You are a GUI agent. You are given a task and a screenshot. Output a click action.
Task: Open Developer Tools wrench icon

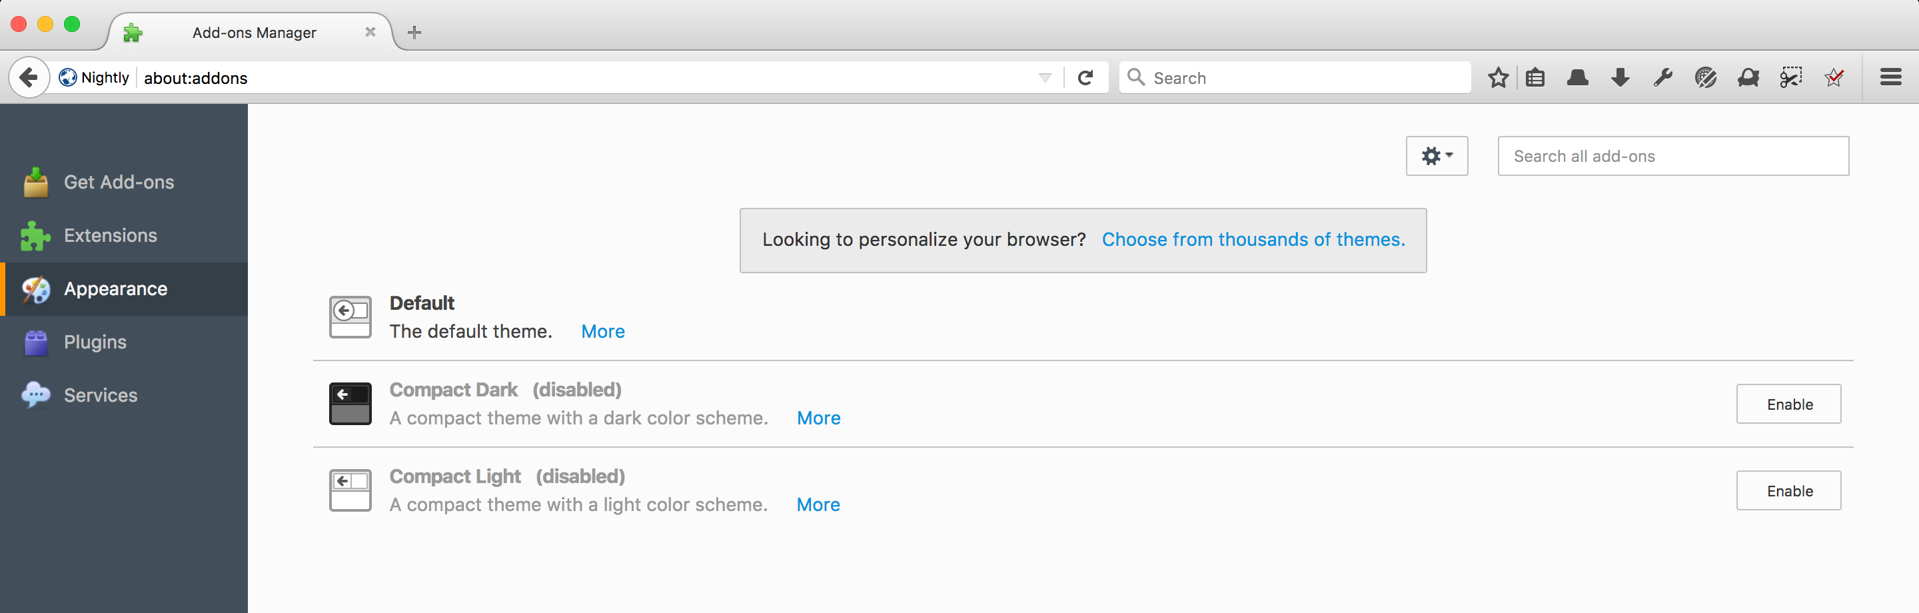point(1662,77)
